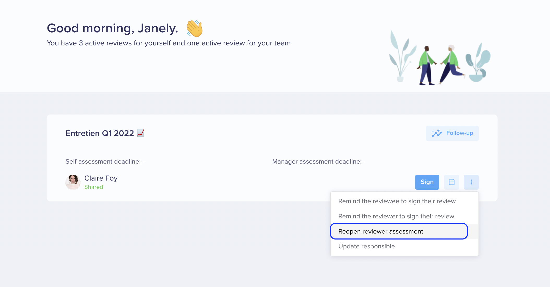
Task: Click the Self-assessment deadline text
Action: pyautogui.click(x=105, y=162)
